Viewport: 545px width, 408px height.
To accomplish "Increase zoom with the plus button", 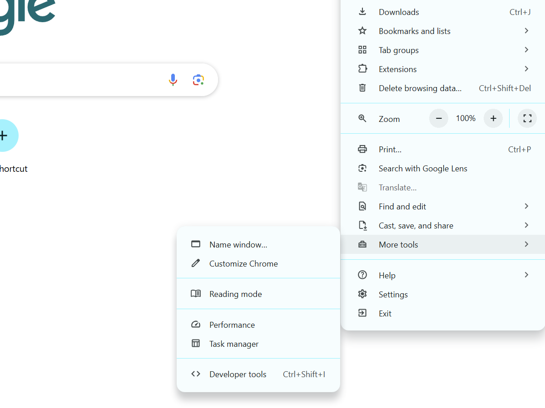I will coord(493,118).
